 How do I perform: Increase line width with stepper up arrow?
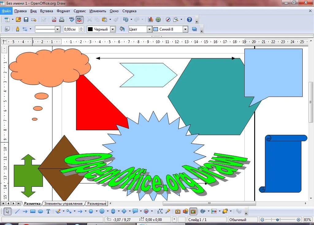[x=81, y=28]
